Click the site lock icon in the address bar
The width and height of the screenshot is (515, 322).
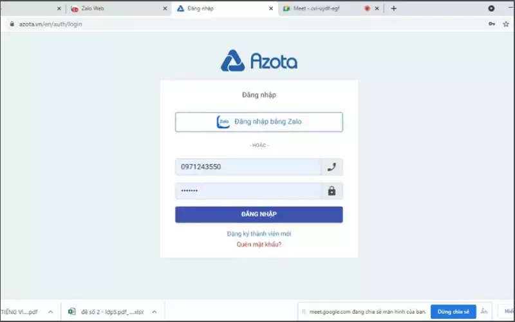pos(12,24)
